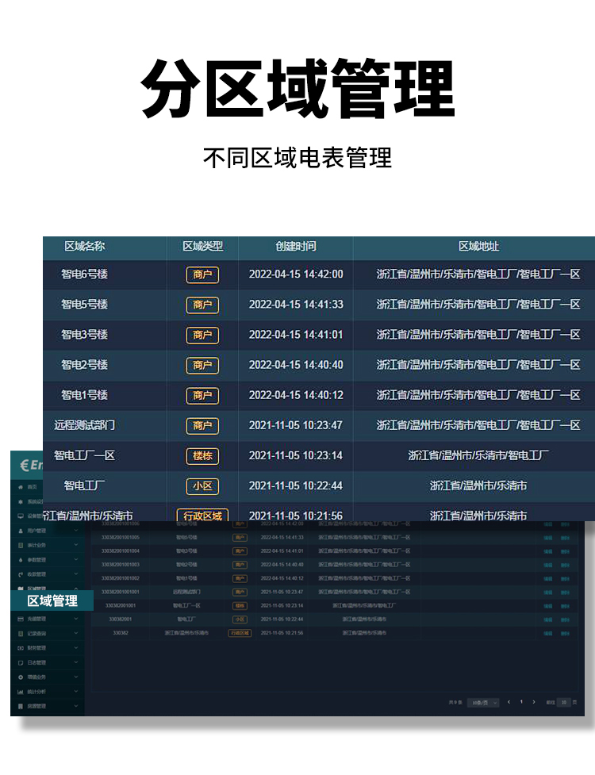The width and height of the screenshot is (595, 775).
Task: Open the highlighted 区域管理 menu item
Action: tap(52, 600)
